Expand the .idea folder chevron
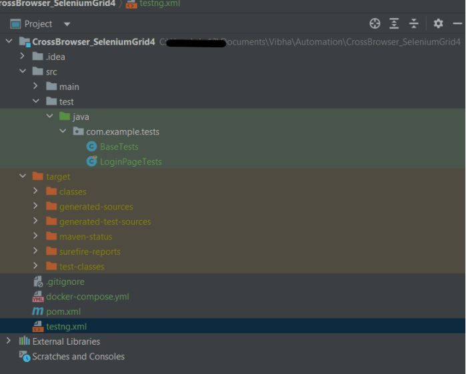 pyautogui.click(x=22, y=56)
